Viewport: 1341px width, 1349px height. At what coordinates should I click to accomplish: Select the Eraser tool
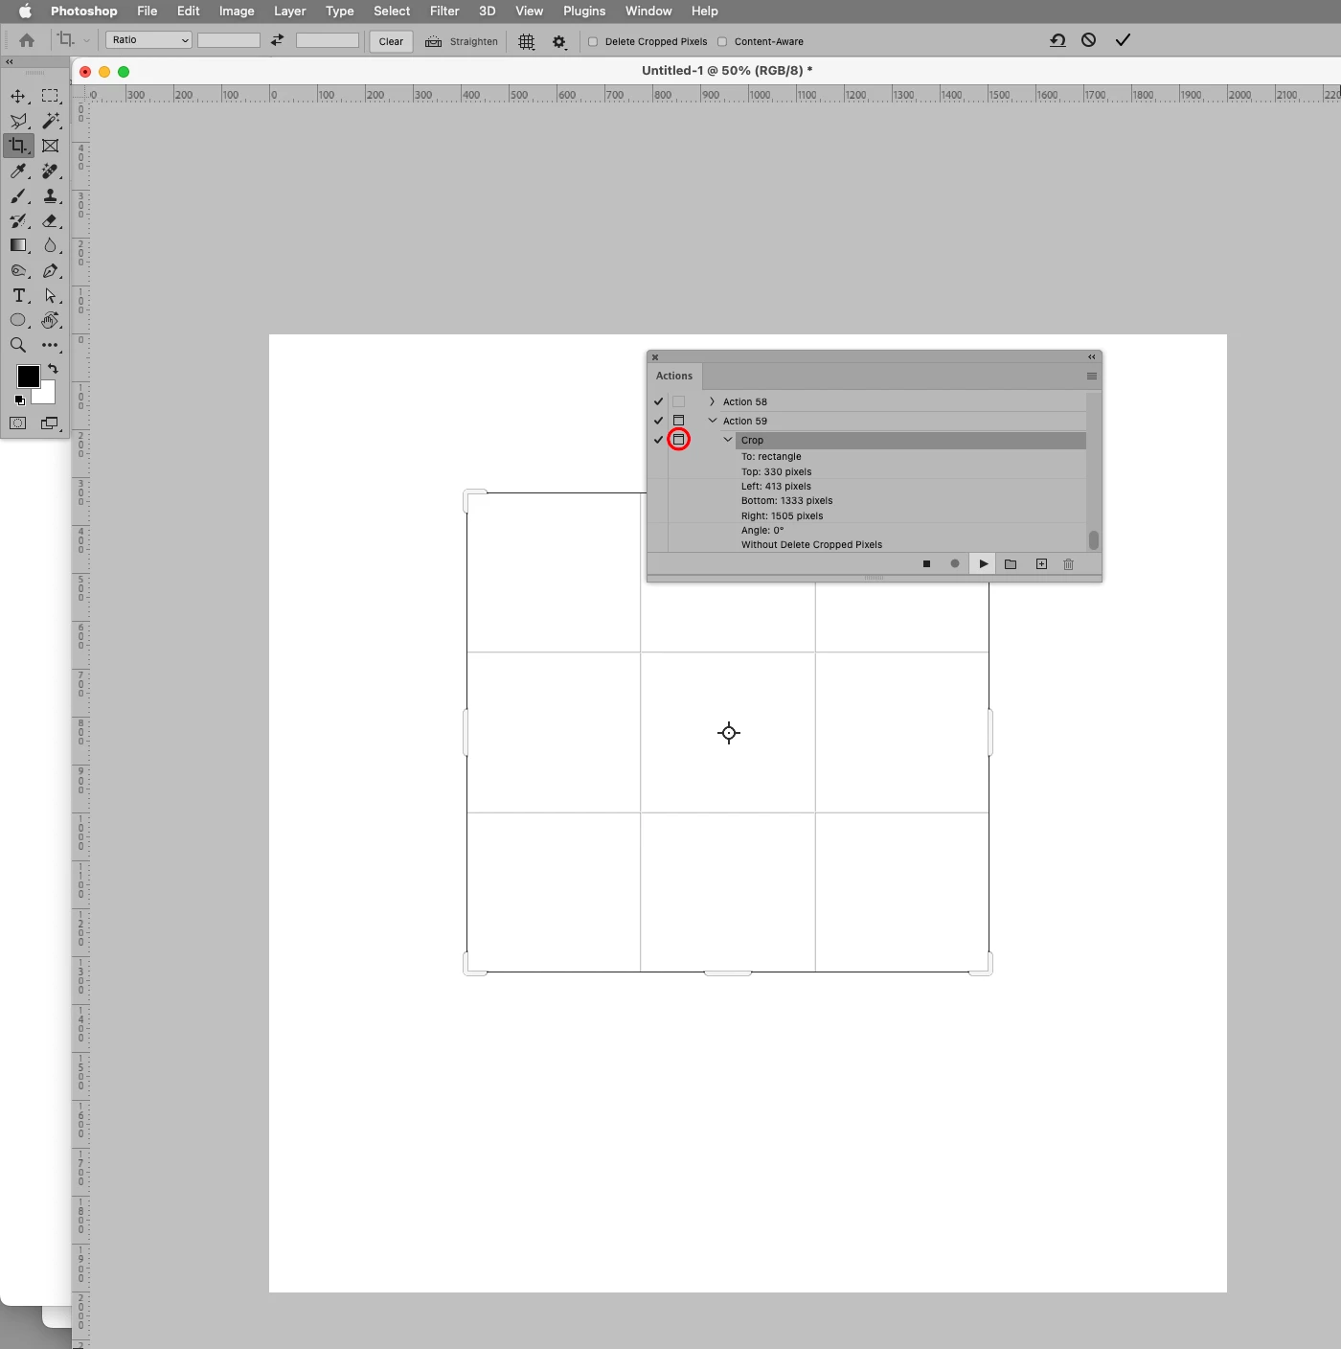click(51, 220)
